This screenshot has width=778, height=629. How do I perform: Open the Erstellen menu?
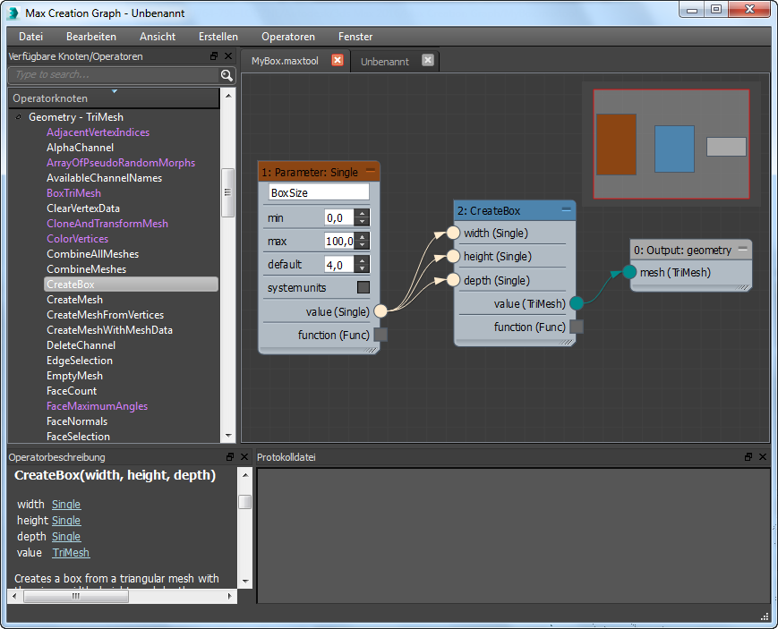pyautogui.click(x=218, y=37)
